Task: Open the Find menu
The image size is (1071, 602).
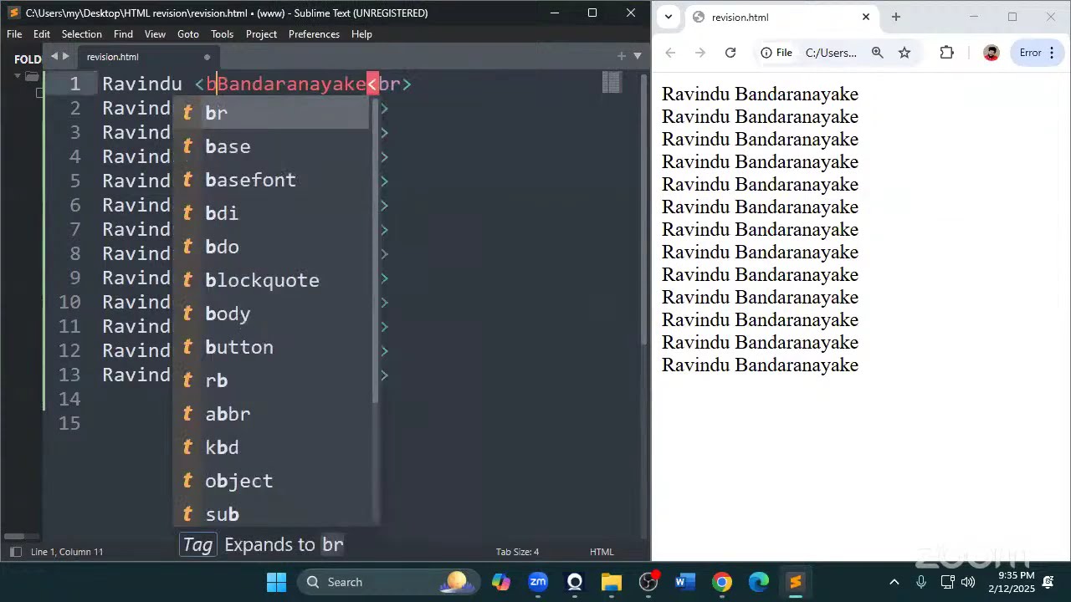Action: coord(123,34)
